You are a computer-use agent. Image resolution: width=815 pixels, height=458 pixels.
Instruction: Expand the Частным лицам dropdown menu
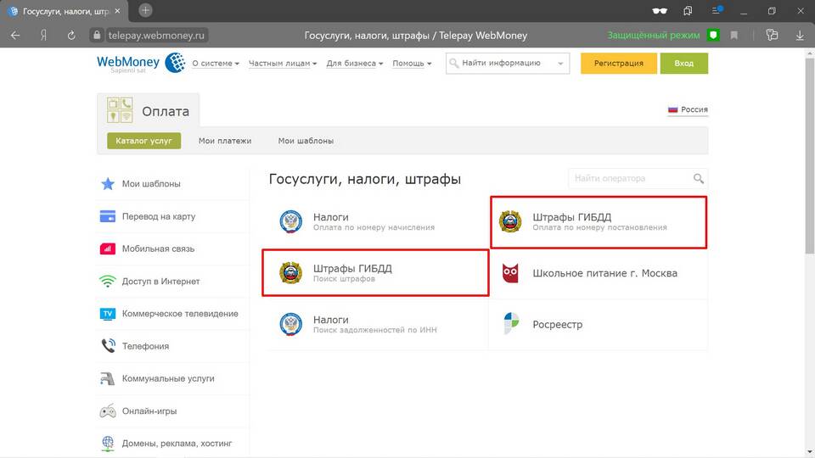pos(283,64)
